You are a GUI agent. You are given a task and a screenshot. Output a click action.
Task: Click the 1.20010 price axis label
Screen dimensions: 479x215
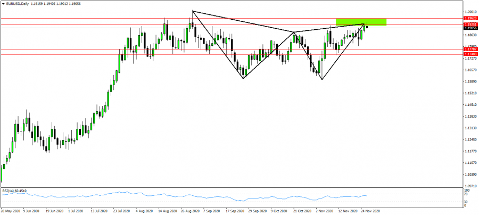(470, 11)
